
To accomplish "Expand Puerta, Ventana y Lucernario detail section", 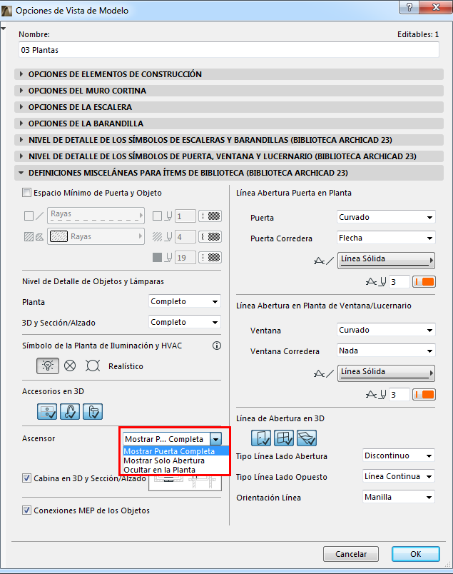I will (229, 156).
